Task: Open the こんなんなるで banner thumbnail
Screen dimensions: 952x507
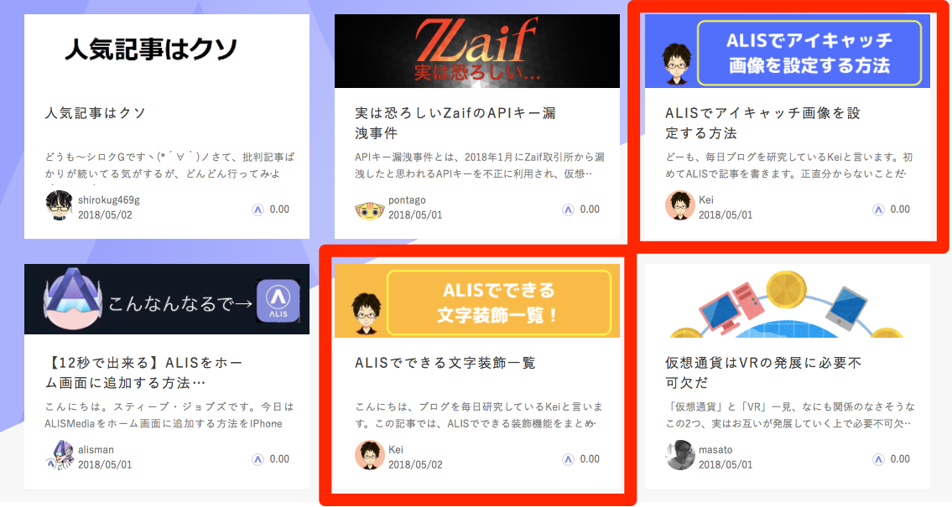Action: point(167,299)
